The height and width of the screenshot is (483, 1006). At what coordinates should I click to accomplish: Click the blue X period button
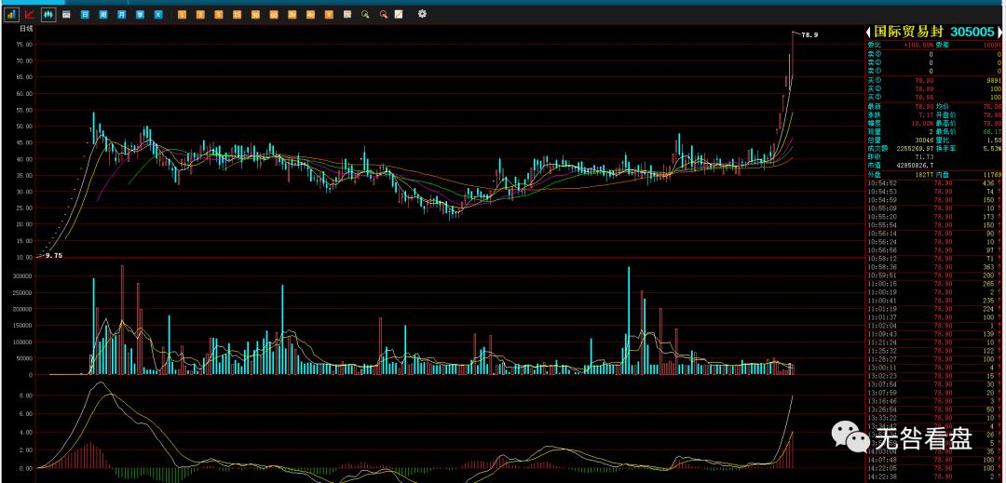158,14
